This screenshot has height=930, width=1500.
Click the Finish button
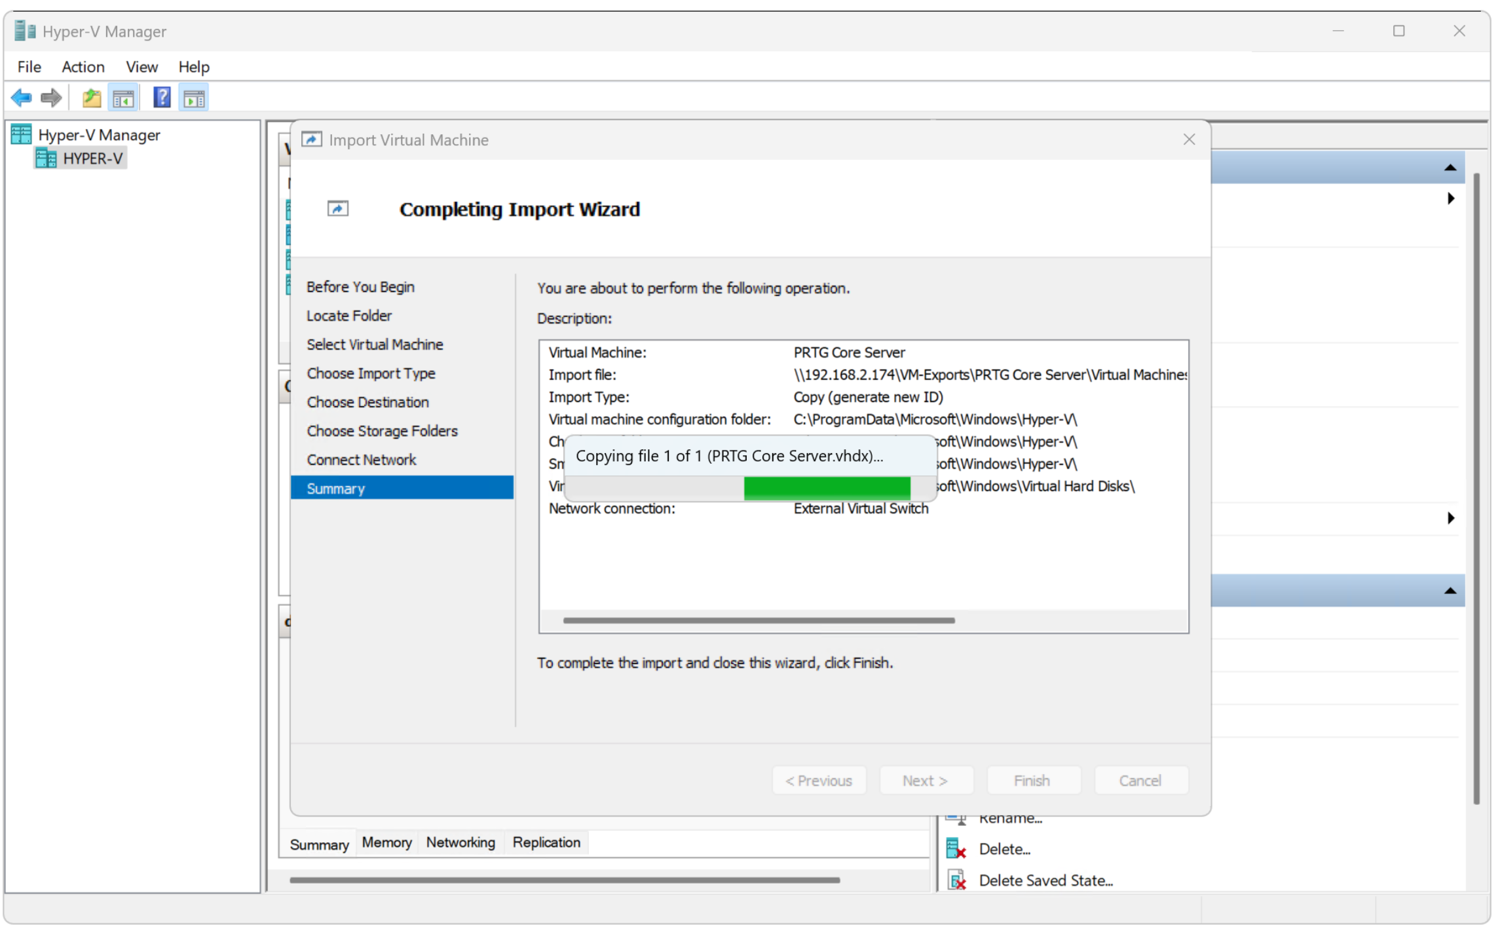[x=1032, y=781]
